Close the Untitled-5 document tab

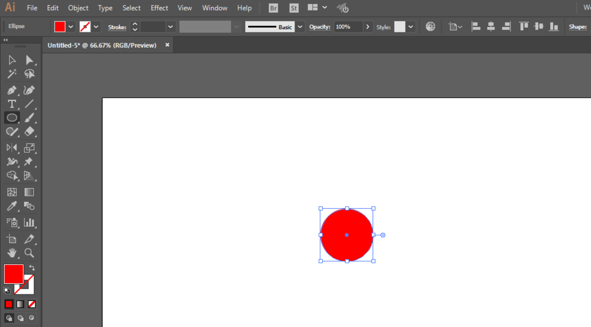[x=167, y=45]
